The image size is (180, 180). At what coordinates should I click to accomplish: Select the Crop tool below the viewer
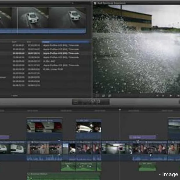pos(103,96)
